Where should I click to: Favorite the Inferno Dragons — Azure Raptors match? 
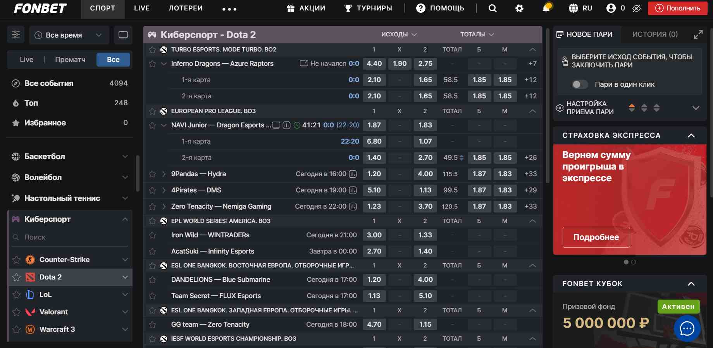152,64
